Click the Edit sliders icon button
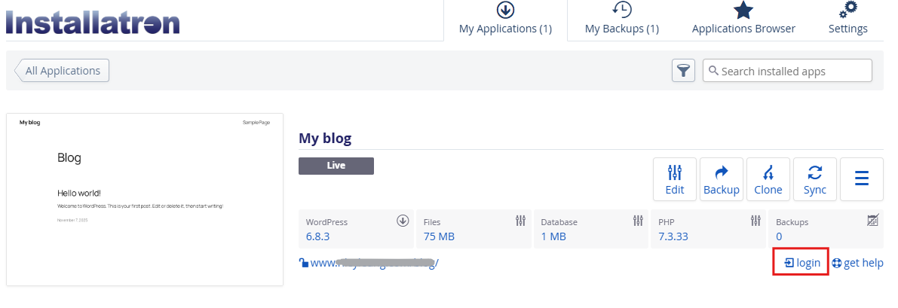This screenshot has width=898, height=308. (x=675, y=180)
